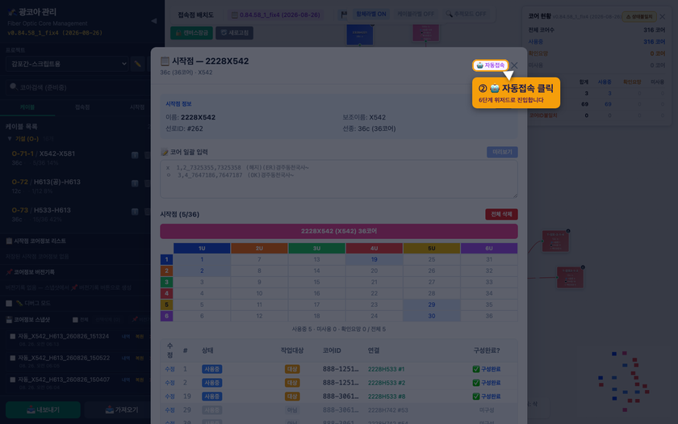
Task: Click the 사용중 status badge on core #2
Action: point(211,383)
